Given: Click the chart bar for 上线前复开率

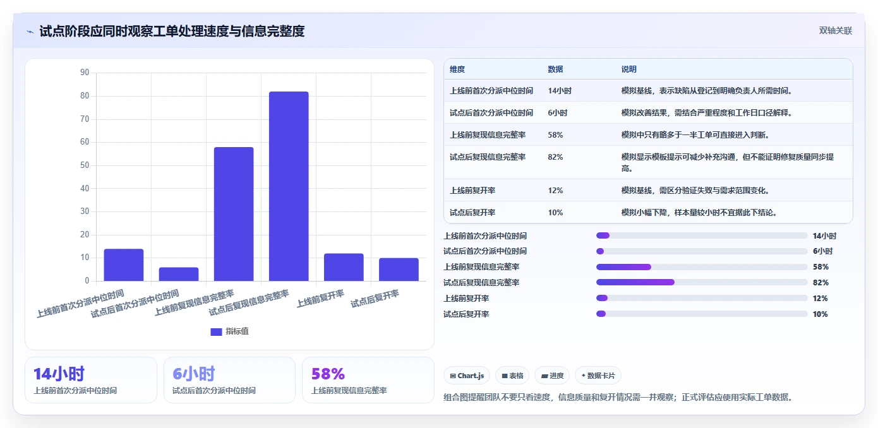Looking at the screenshot, I should tap(344, 267).
